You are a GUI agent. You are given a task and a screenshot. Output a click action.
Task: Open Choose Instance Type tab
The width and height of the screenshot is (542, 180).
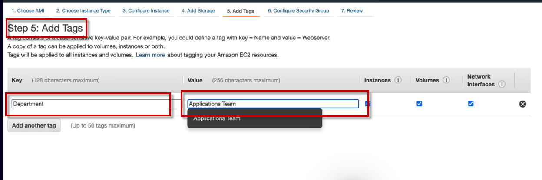(83, 11)
